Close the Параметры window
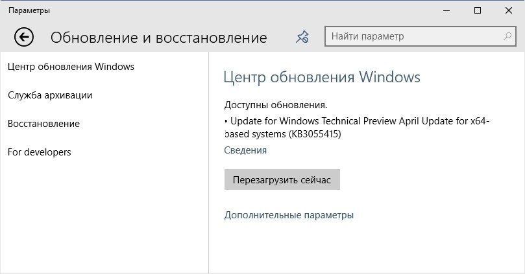The image size is (525, 274). pos(507,10)
